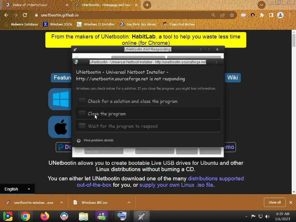The image size is (296, 222).
Task: Click the volume speaker tray icon
Action: pyautogui.click(x=267, y=217)
